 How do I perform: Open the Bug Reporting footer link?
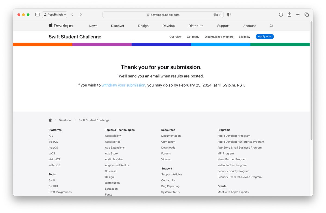click(x=170, y=186)
